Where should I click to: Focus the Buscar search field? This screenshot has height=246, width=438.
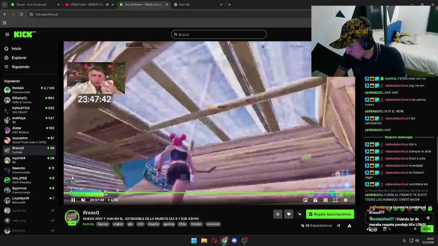(x=219, y=35)
